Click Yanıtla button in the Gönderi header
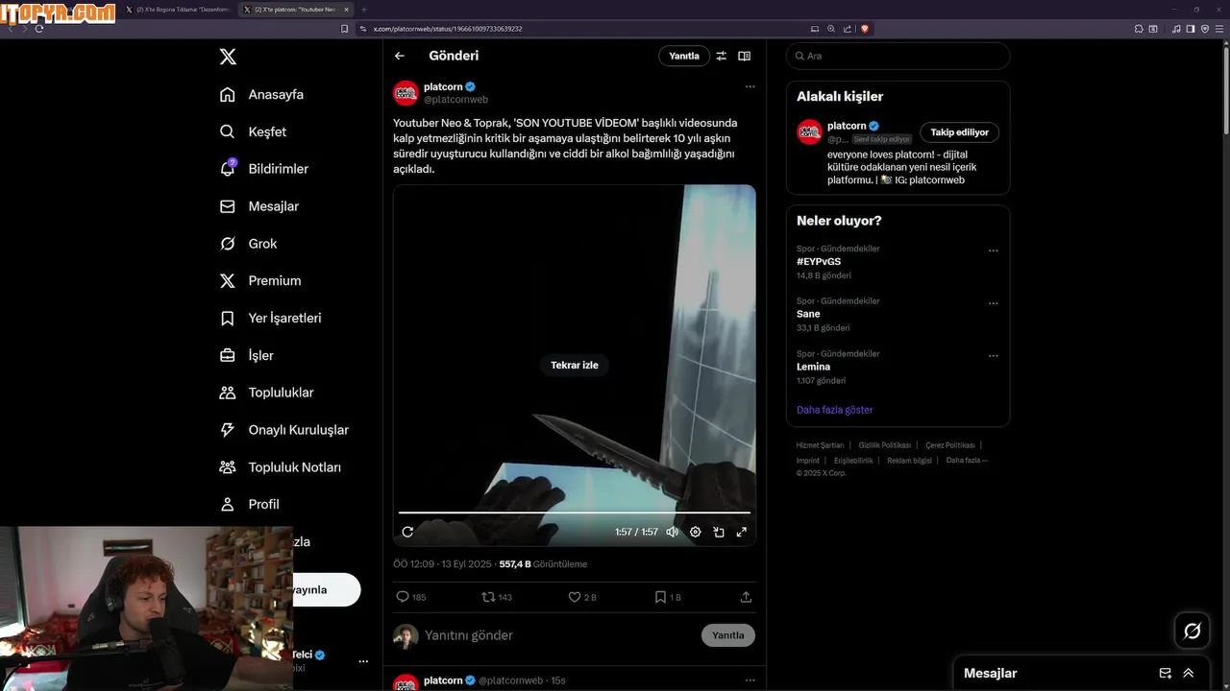The height and width of the screenshot is (691, 1230). click(684, 56)
